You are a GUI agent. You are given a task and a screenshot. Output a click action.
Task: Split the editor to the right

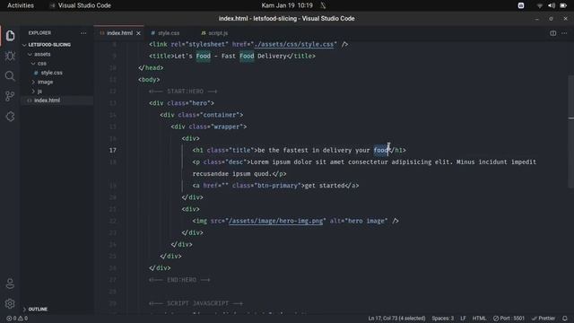point(552,33)
